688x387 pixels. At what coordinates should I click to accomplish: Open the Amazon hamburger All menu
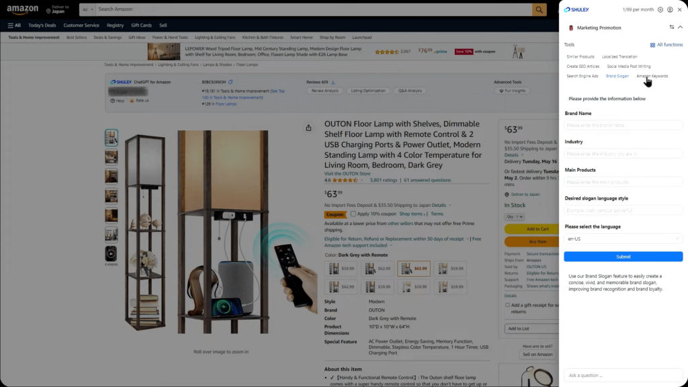coord(14,26)
